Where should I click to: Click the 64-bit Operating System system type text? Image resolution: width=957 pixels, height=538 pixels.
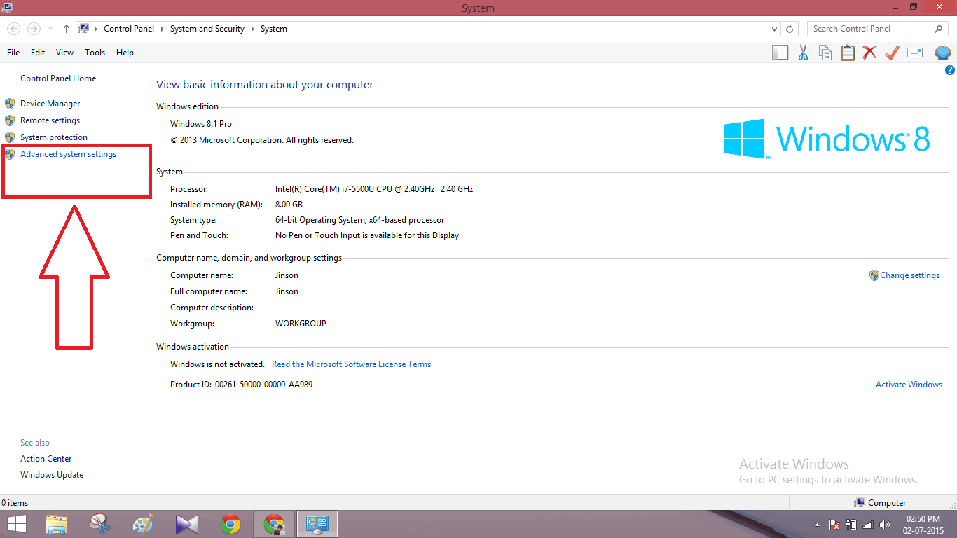[x=360, y=220]
